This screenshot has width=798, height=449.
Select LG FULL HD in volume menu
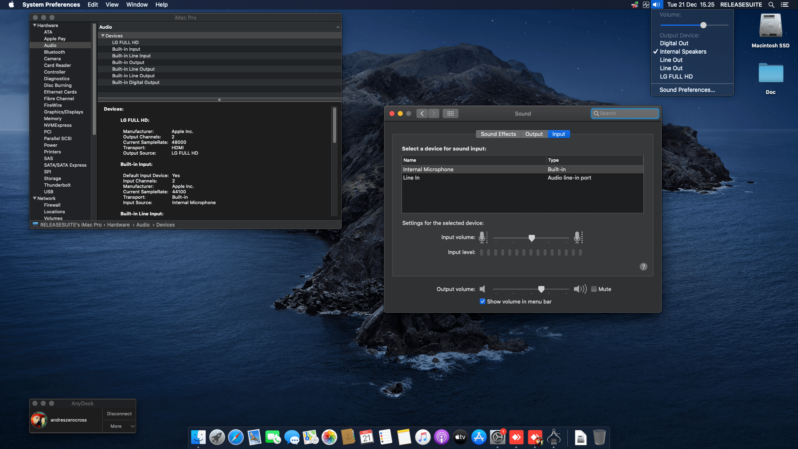pyautogui.click(x=692, y=76)
